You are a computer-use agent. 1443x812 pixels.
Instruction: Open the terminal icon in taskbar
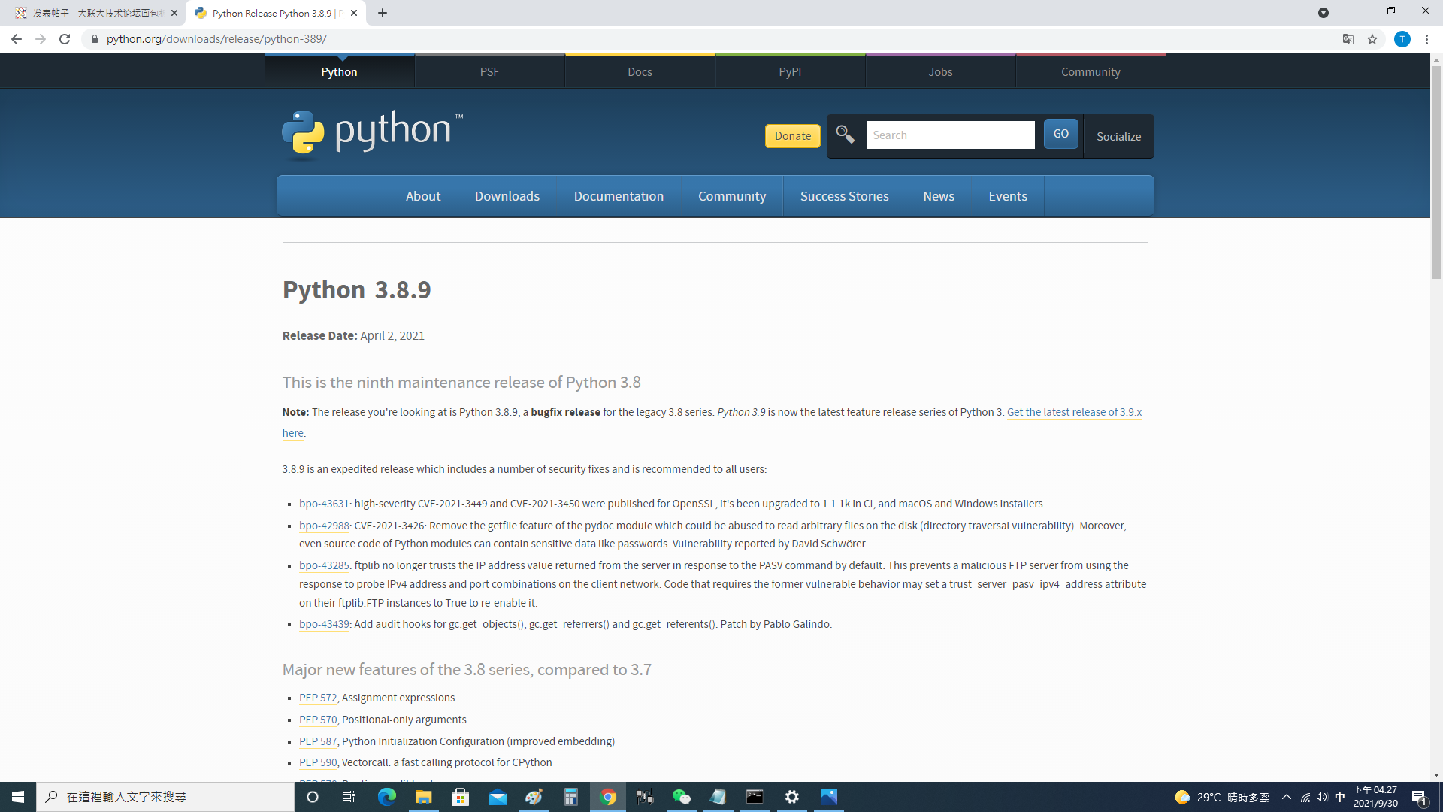point(755,797)
